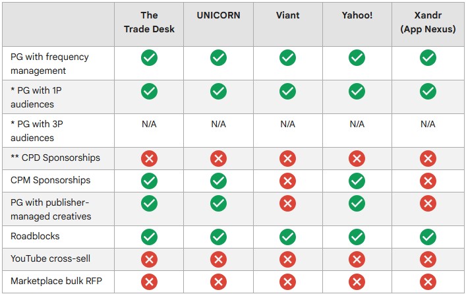Image resolution: width=466 pixels, height=294 pixels.
Task: Click the Yahoo! column header
Action: tap(357, 15)
